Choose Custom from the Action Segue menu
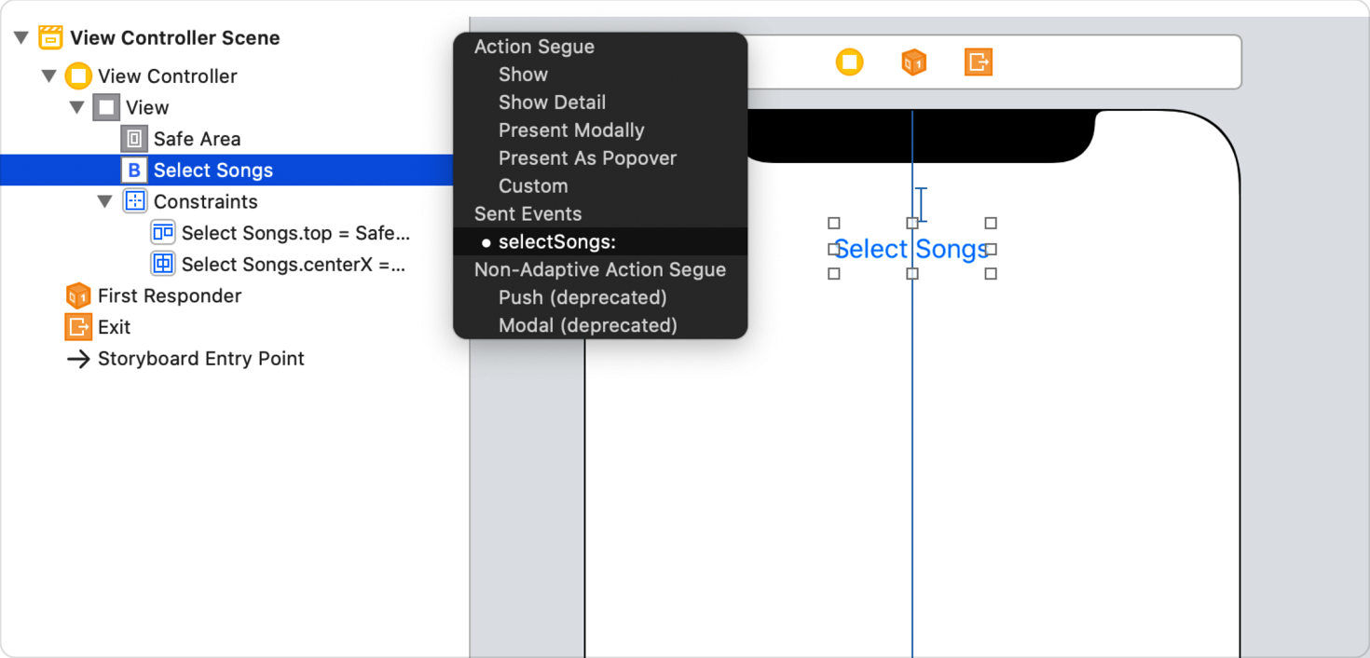Image resolution: width=1370 pixels, height=658 pixels. pos(532,185)
